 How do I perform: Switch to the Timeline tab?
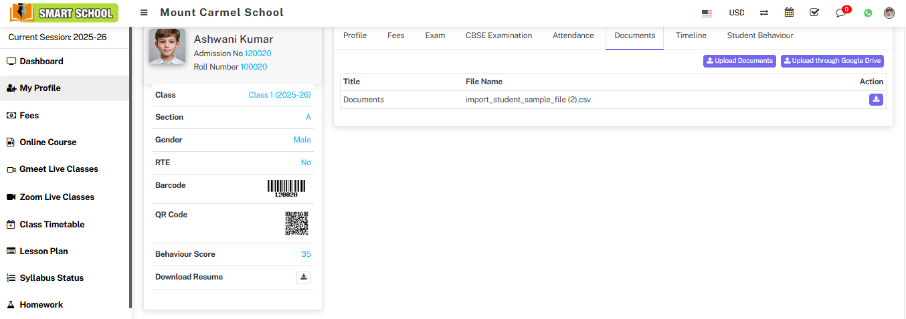[x=691, y=35]
